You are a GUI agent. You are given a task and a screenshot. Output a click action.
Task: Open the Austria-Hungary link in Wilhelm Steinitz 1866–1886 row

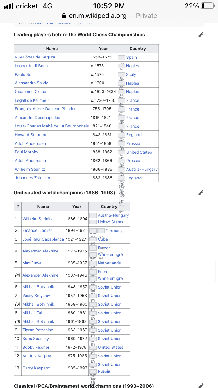pyautogui.click(x=142, y=169)
